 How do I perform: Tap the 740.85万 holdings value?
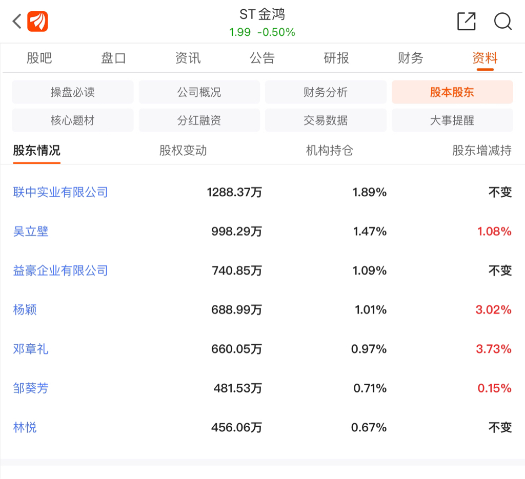(x=237, y=270)
